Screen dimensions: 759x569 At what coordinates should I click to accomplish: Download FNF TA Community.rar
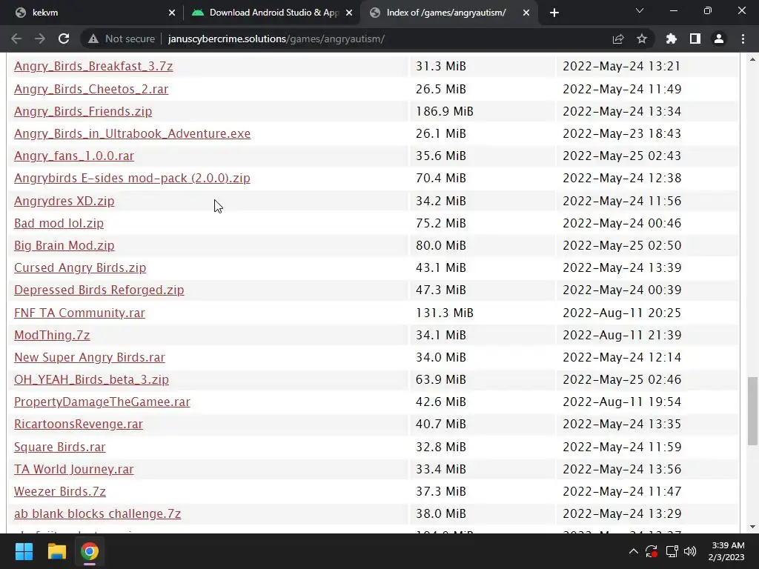[x=79, y=313]
